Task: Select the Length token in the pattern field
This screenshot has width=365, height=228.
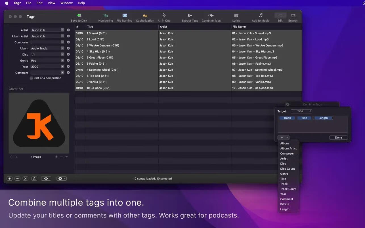Action: 323,118
